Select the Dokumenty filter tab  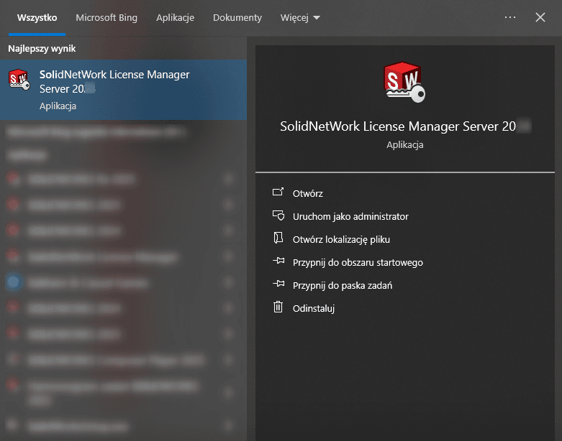[x=237, y=17]
